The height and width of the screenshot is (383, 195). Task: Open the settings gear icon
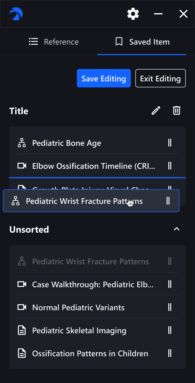pos(133,14)
